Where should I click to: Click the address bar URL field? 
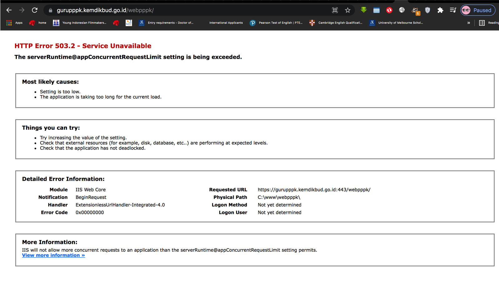(x=187, y=10)
